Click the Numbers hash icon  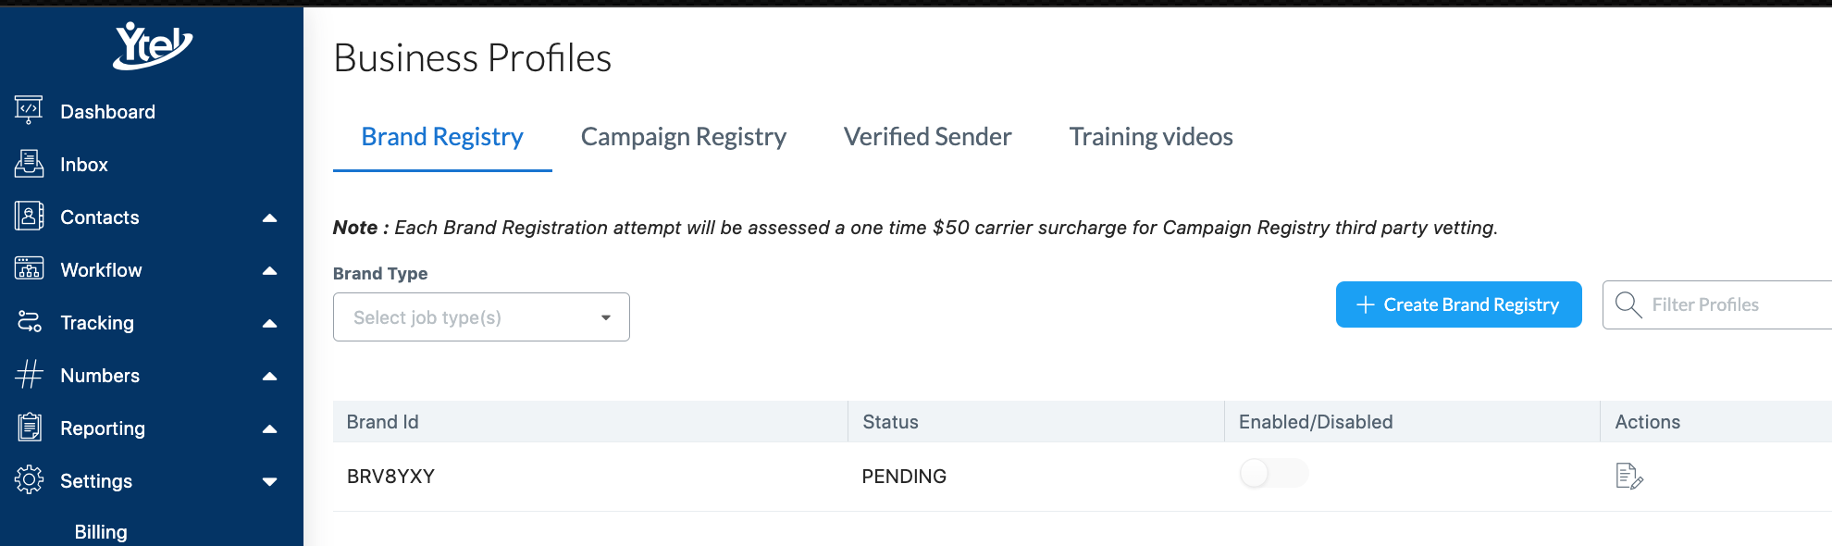click(29, 375)
